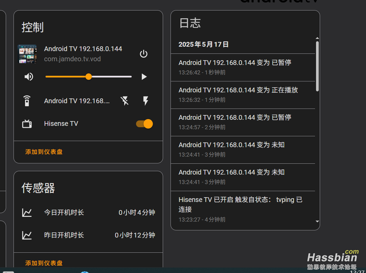This screenshot has width=366, height=273.
Task: Select the 0小时4分钟 value
Action: point(137,212)
